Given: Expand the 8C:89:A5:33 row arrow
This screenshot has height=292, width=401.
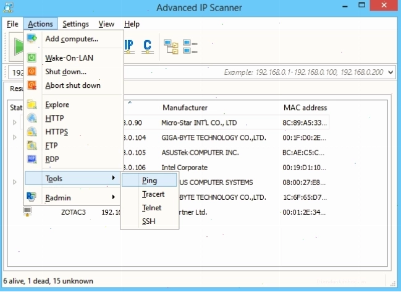Looking at the screenshot, I should point(15,122).
